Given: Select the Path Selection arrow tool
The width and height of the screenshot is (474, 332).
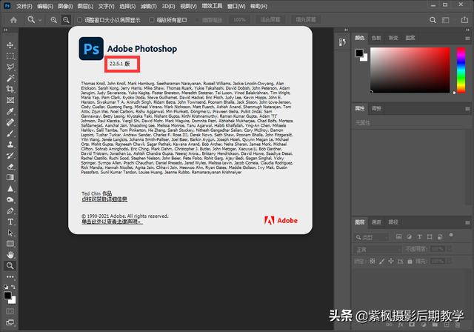Looking at the screenshot, I should [10, 233].
